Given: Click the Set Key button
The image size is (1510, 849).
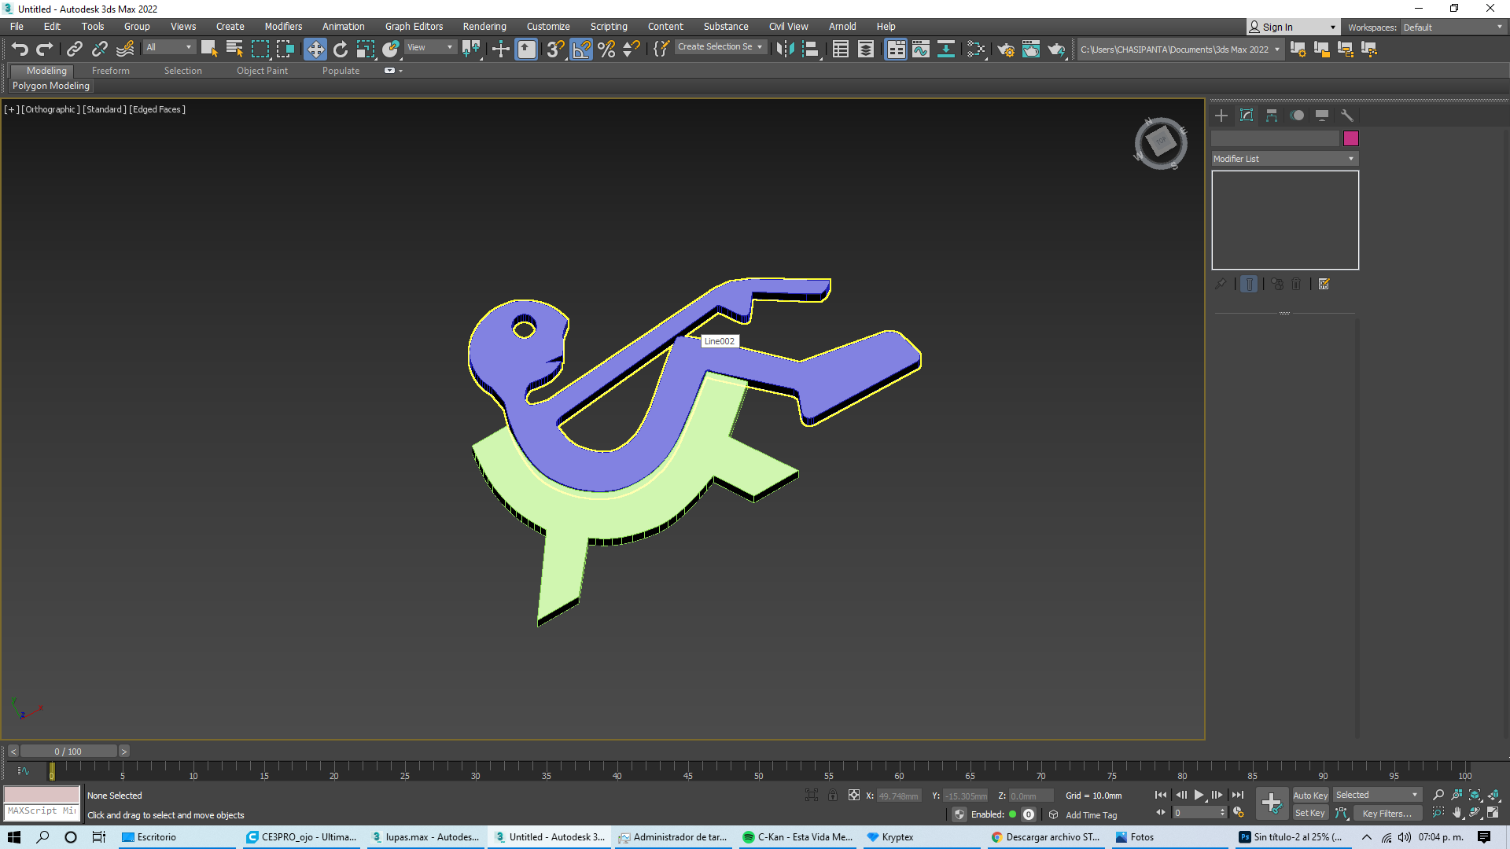Looking at the screenshot, I should pos(1310,814).
